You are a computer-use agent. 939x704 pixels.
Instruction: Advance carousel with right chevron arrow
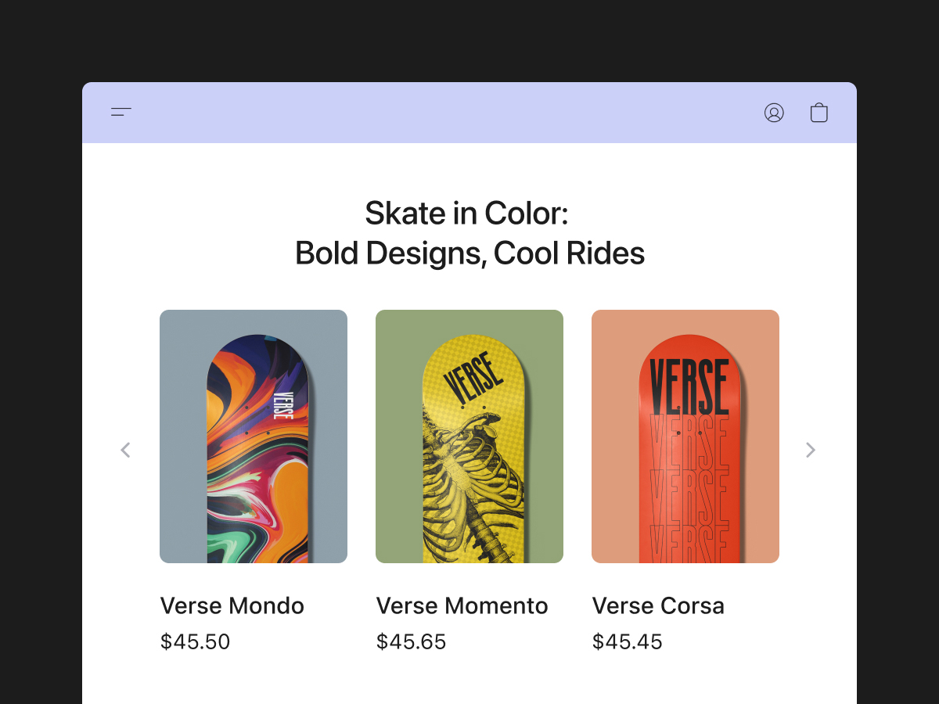tap(811, 450)
